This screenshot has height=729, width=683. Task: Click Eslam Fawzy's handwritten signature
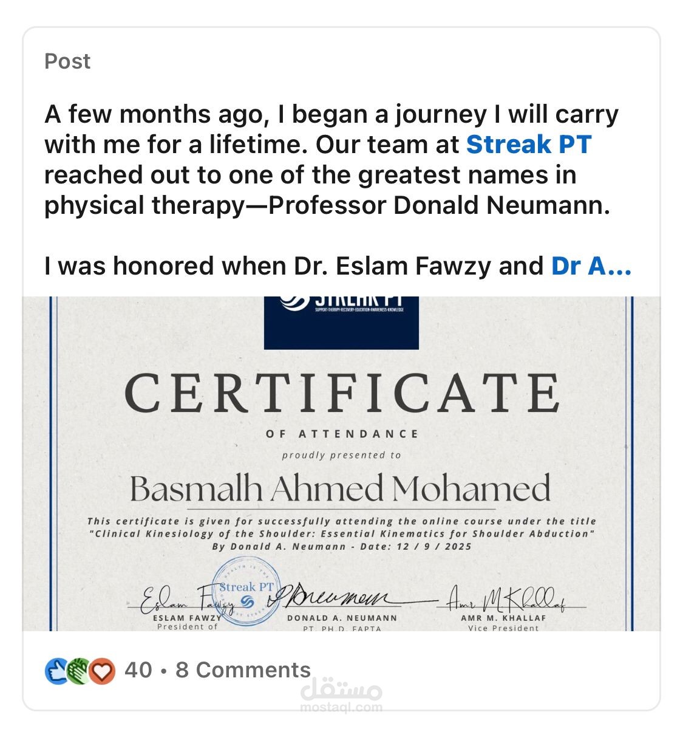tap(182, 599)
